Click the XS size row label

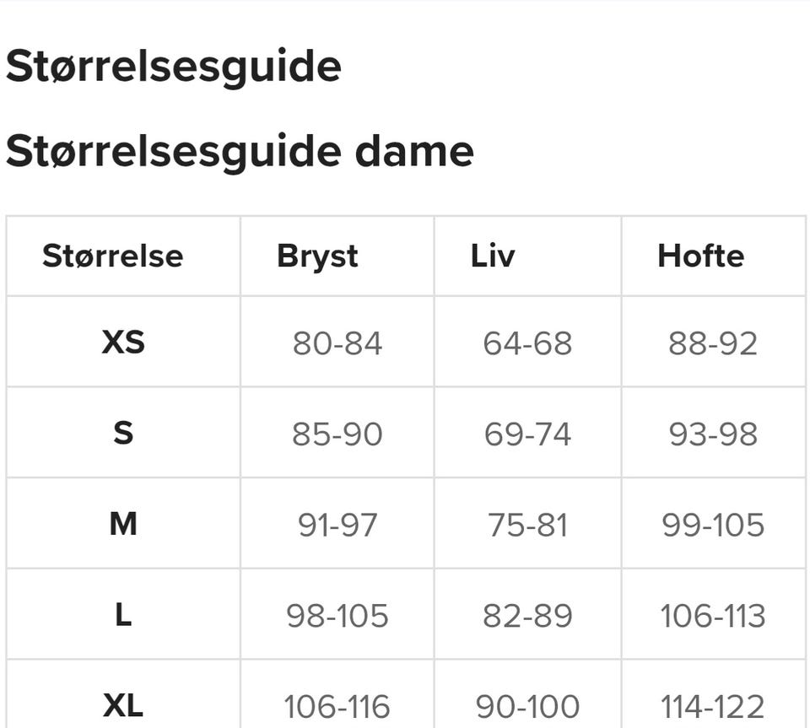pos(123,342)
